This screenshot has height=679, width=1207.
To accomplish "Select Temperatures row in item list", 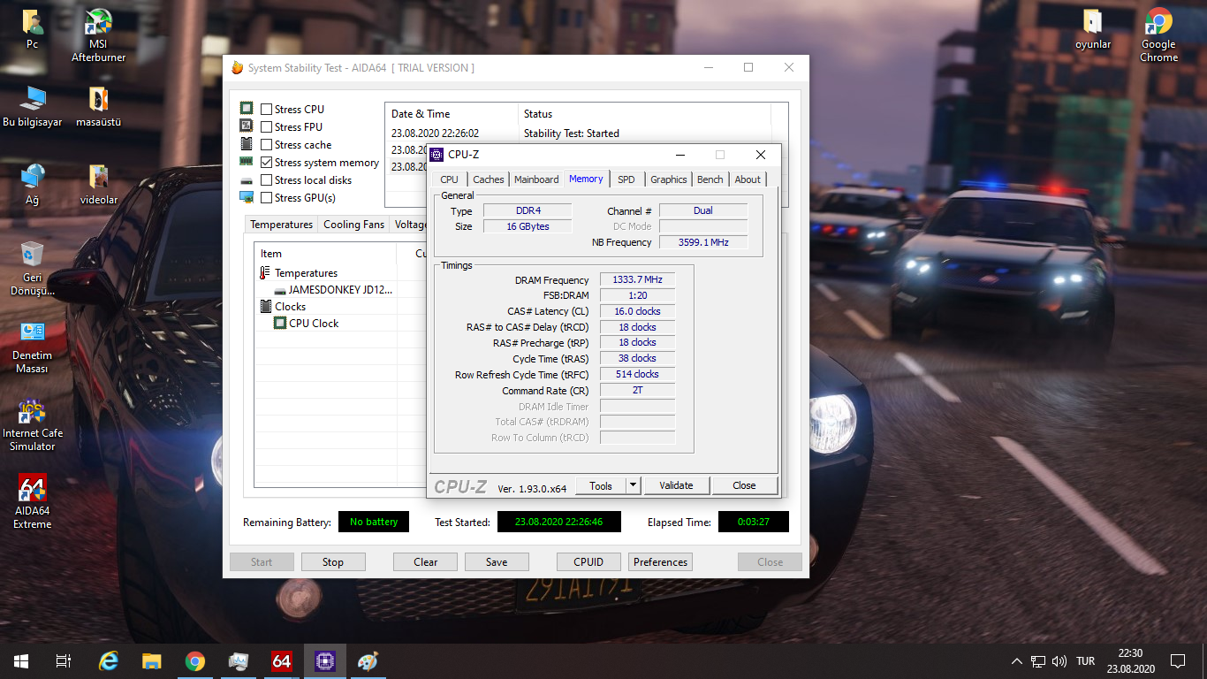I will pyautogui.click(x=306, y=273).
